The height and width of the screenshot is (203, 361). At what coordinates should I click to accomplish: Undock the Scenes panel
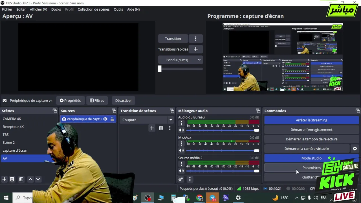(55, 111)
